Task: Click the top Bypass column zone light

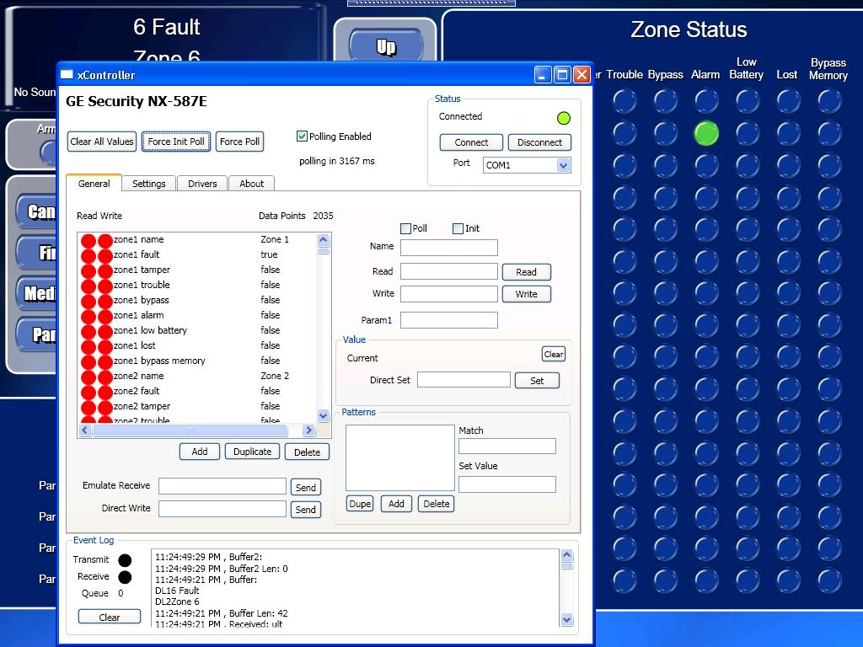Action: pos(666,101)
